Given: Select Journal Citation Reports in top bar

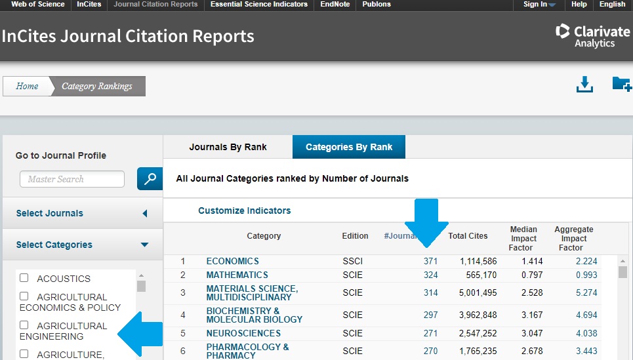Looking at the screenshot, I should click(x=155, y=5).
